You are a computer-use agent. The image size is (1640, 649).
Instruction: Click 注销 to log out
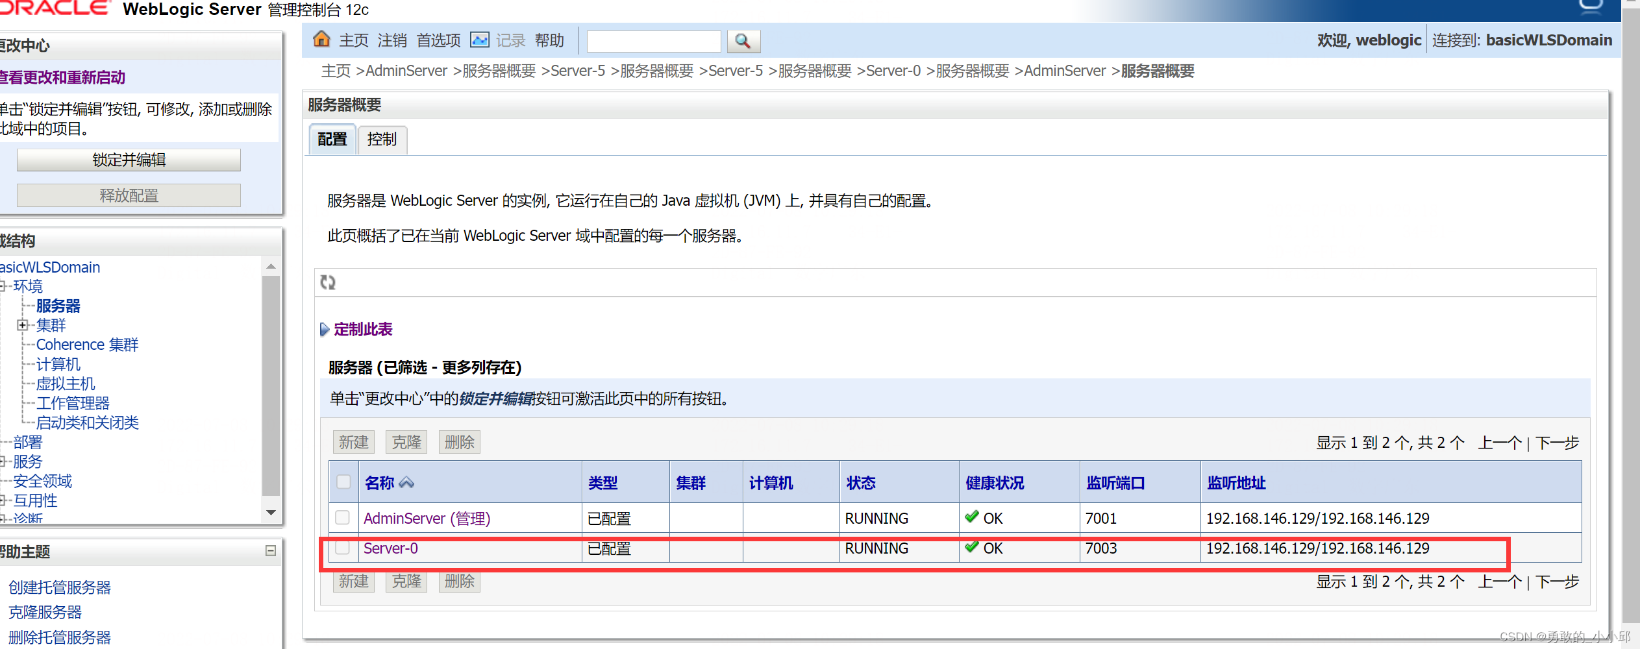click(x=392, y=40)
